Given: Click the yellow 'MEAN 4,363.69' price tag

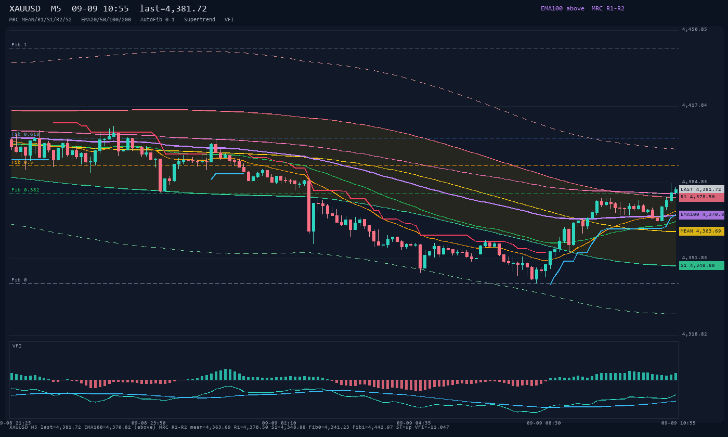Looking at the screenshot, I should (x=701, y=231).
